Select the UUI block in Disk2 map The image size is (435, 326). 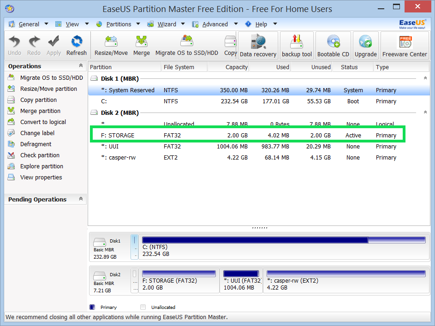(241, 280)
